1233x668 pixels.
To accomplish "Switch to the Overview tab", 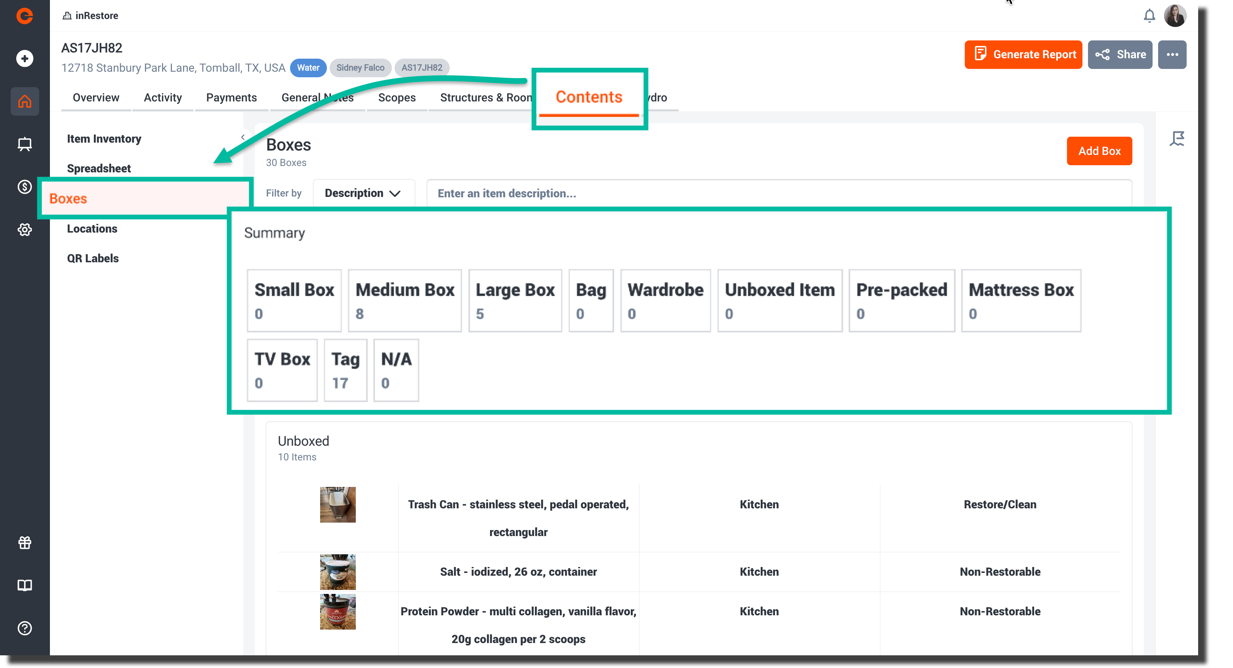I will pyautogui.click(x=96, y=97).
